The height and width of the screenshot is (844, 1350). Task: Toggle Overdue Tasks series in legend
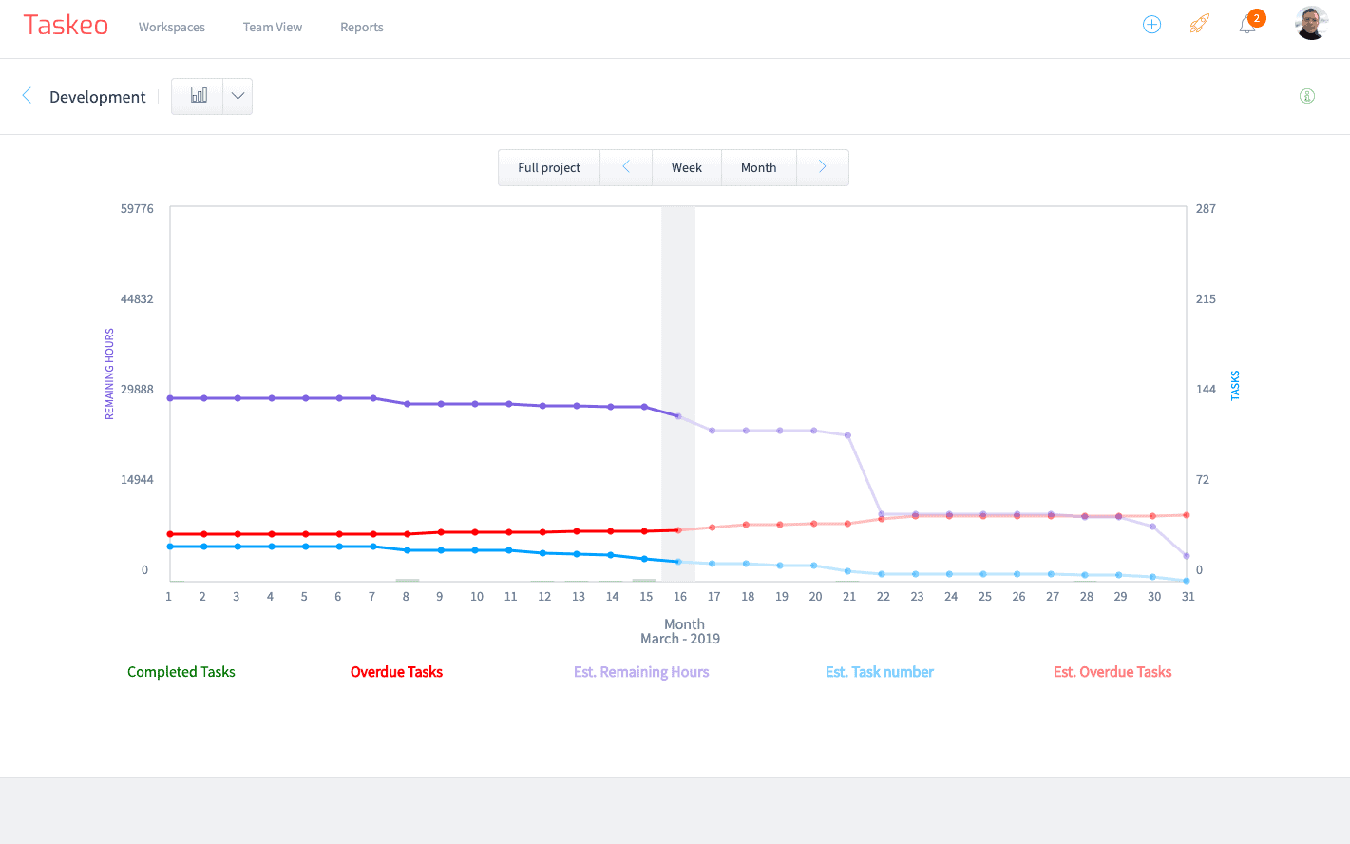[396, 672]
